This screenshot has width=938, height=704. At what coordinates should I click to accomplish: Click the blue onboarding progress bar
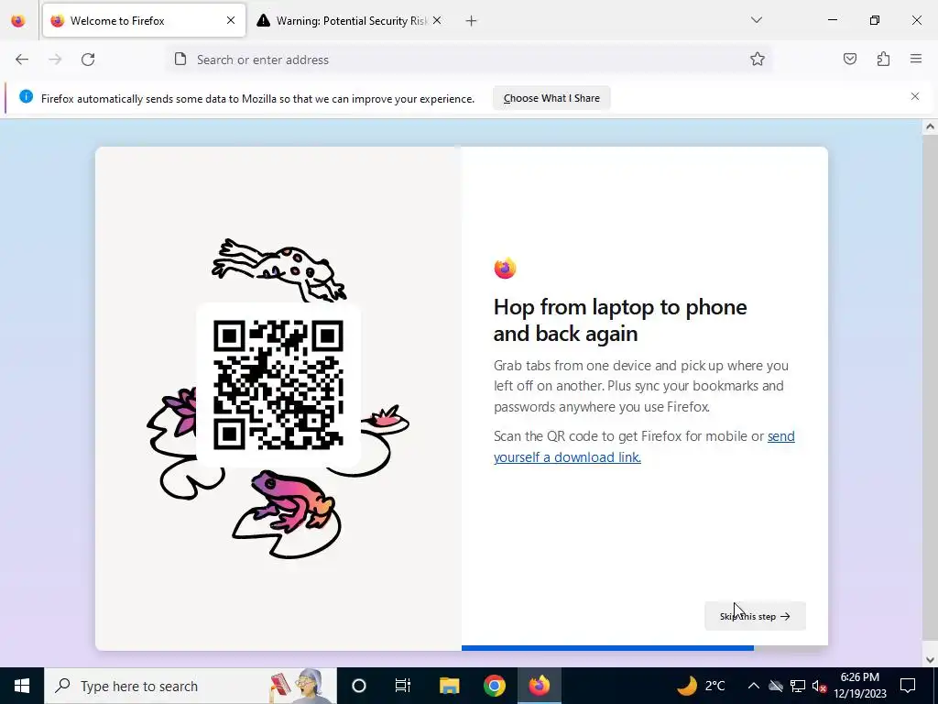608,648
